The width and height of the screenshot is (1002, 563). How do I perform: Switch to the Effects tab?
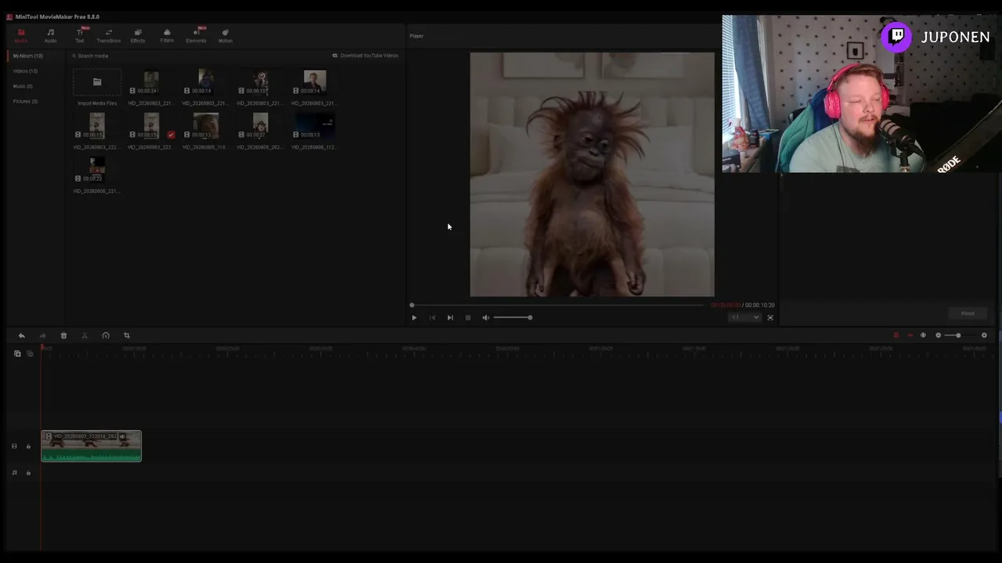pyautogui.click(x=138, y=35)
